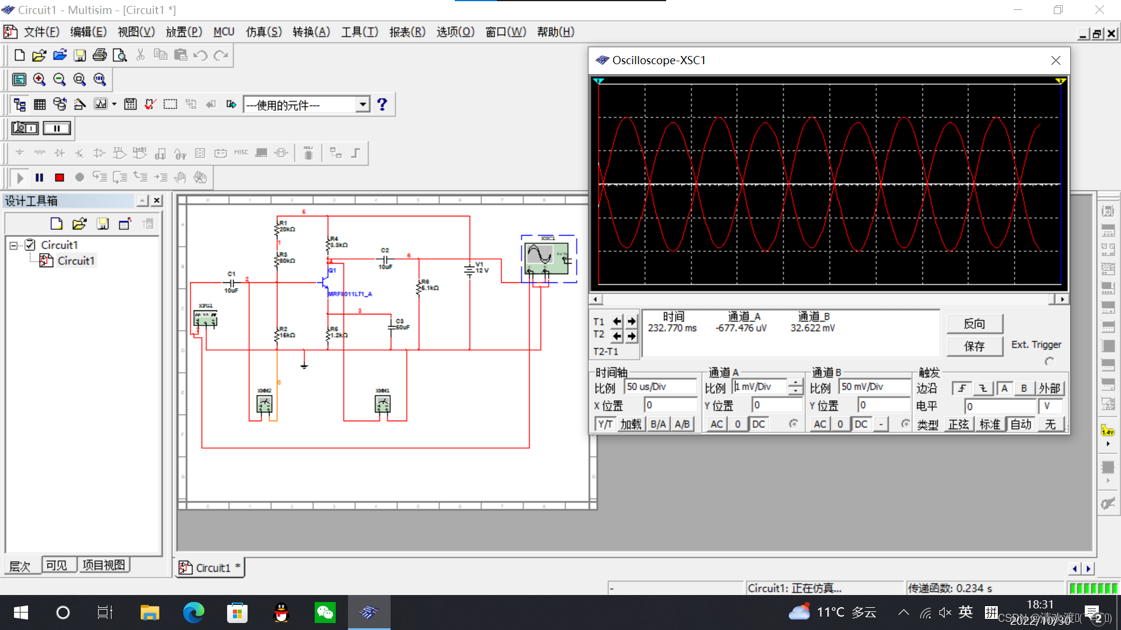Select trigger source 外部

1049,388
